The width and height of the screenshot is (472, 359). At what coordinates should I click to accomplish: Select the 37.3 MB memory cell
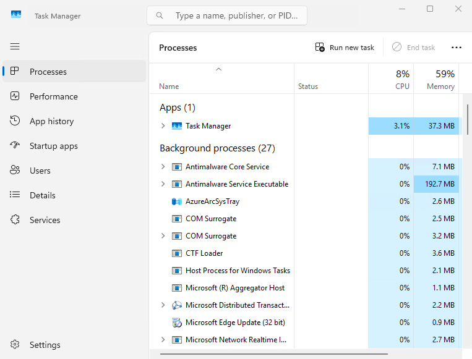pyautogui.click(x=436, y=126)
